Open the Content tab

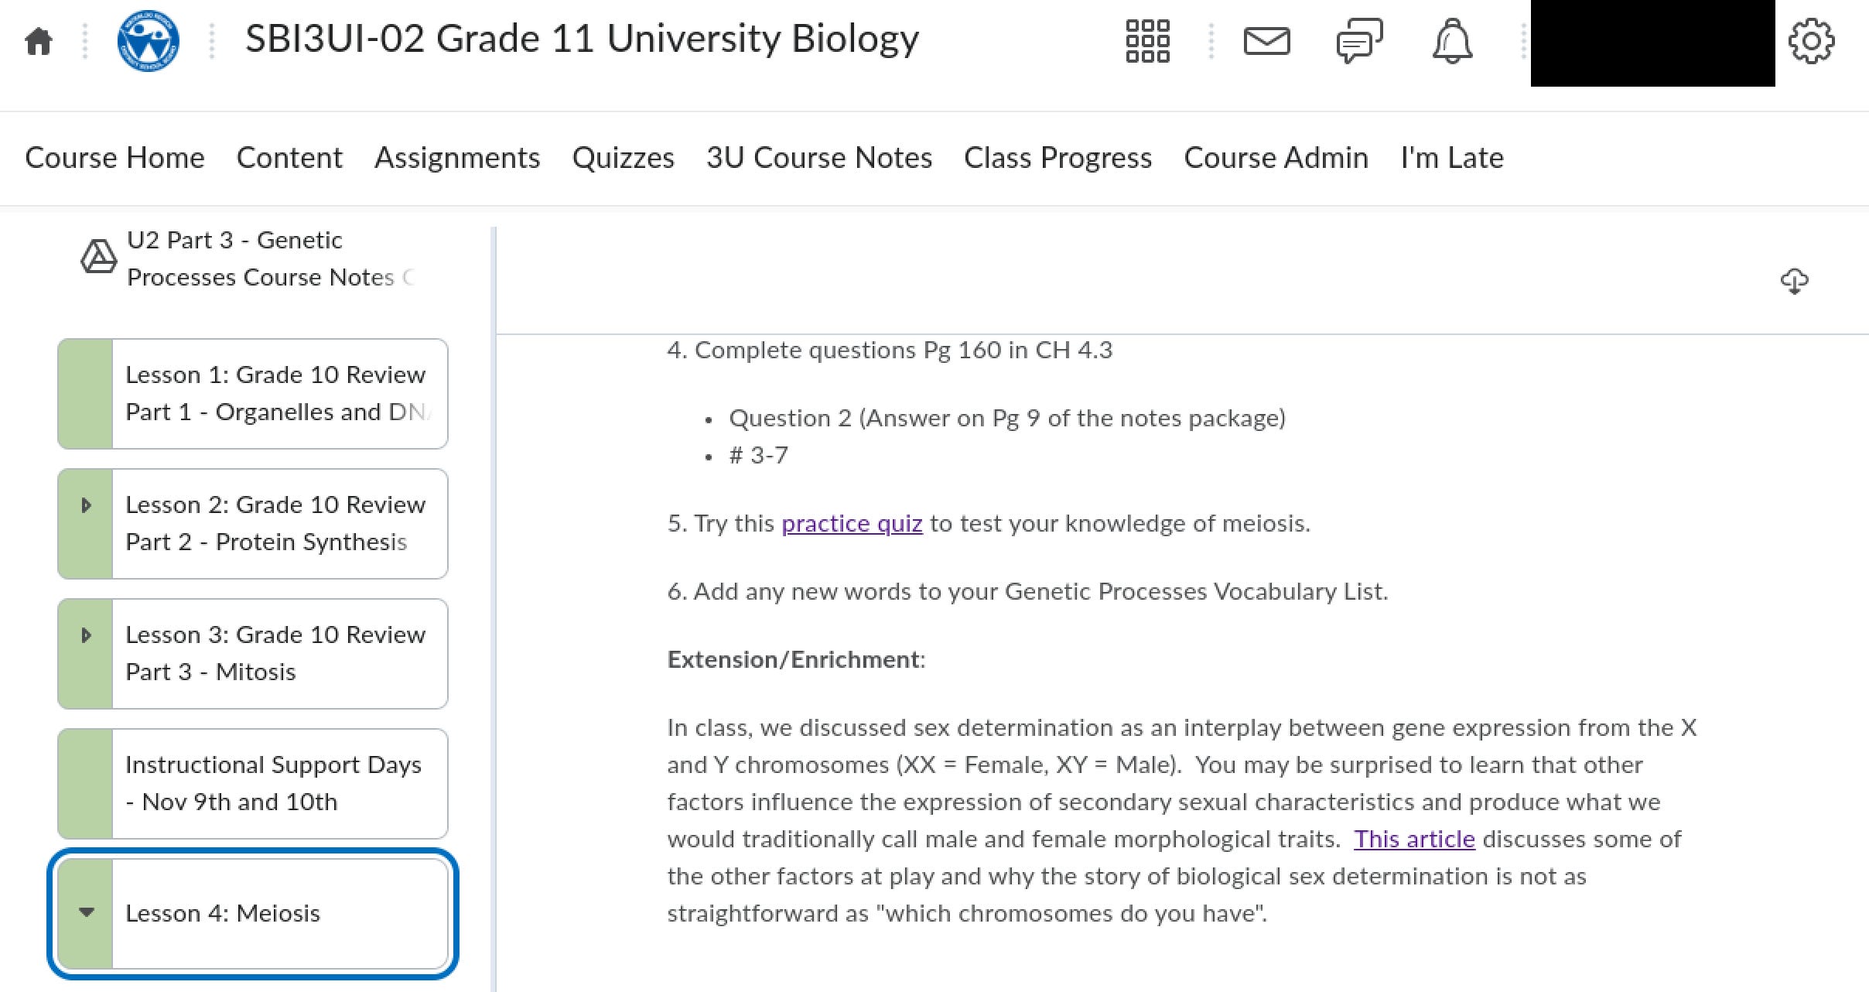tap(289, 158)
